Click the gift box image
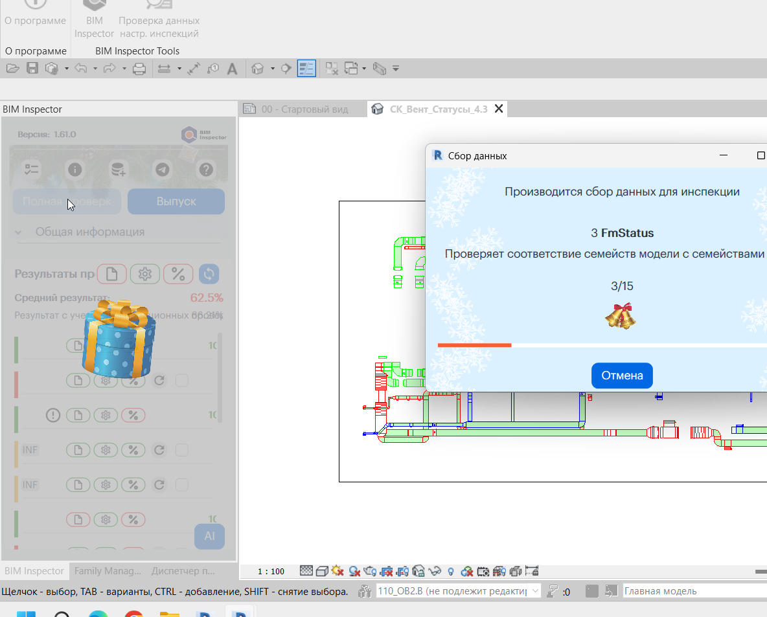Viewport: 767px width, 617px height. click(119, 339)
